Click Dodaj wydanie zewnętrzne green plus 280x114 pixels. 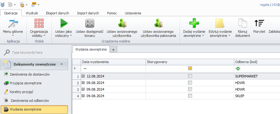tap(194, 23)
